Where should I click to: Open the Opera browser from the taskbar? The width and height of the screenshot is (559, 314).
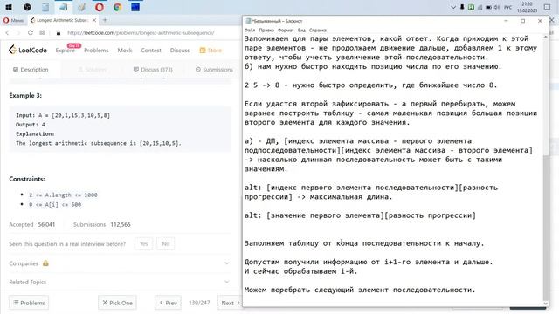tap(99, 7)
